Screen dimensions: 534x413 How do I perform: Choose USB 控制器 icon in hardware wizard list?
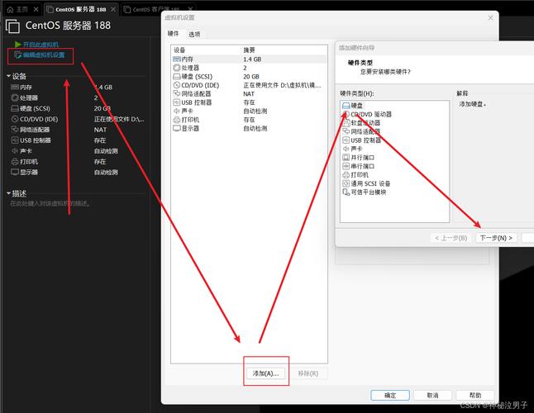point(346,140)
